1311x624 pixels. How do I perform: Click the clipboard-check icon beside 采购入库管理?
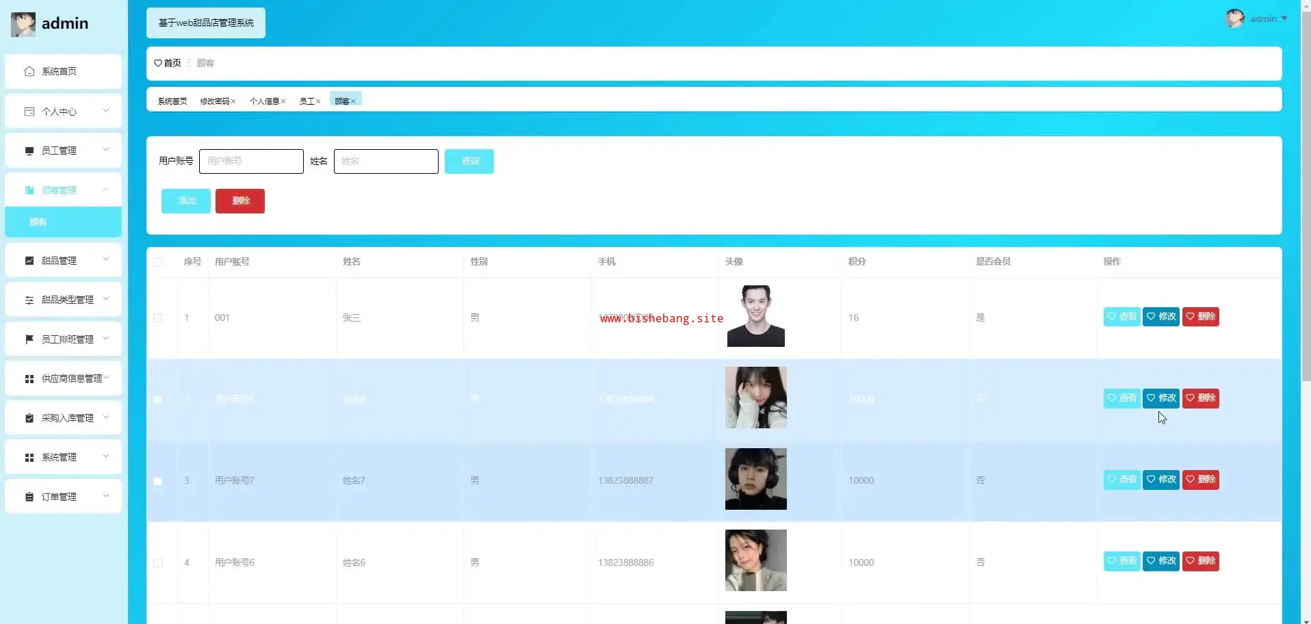point(29,418)
